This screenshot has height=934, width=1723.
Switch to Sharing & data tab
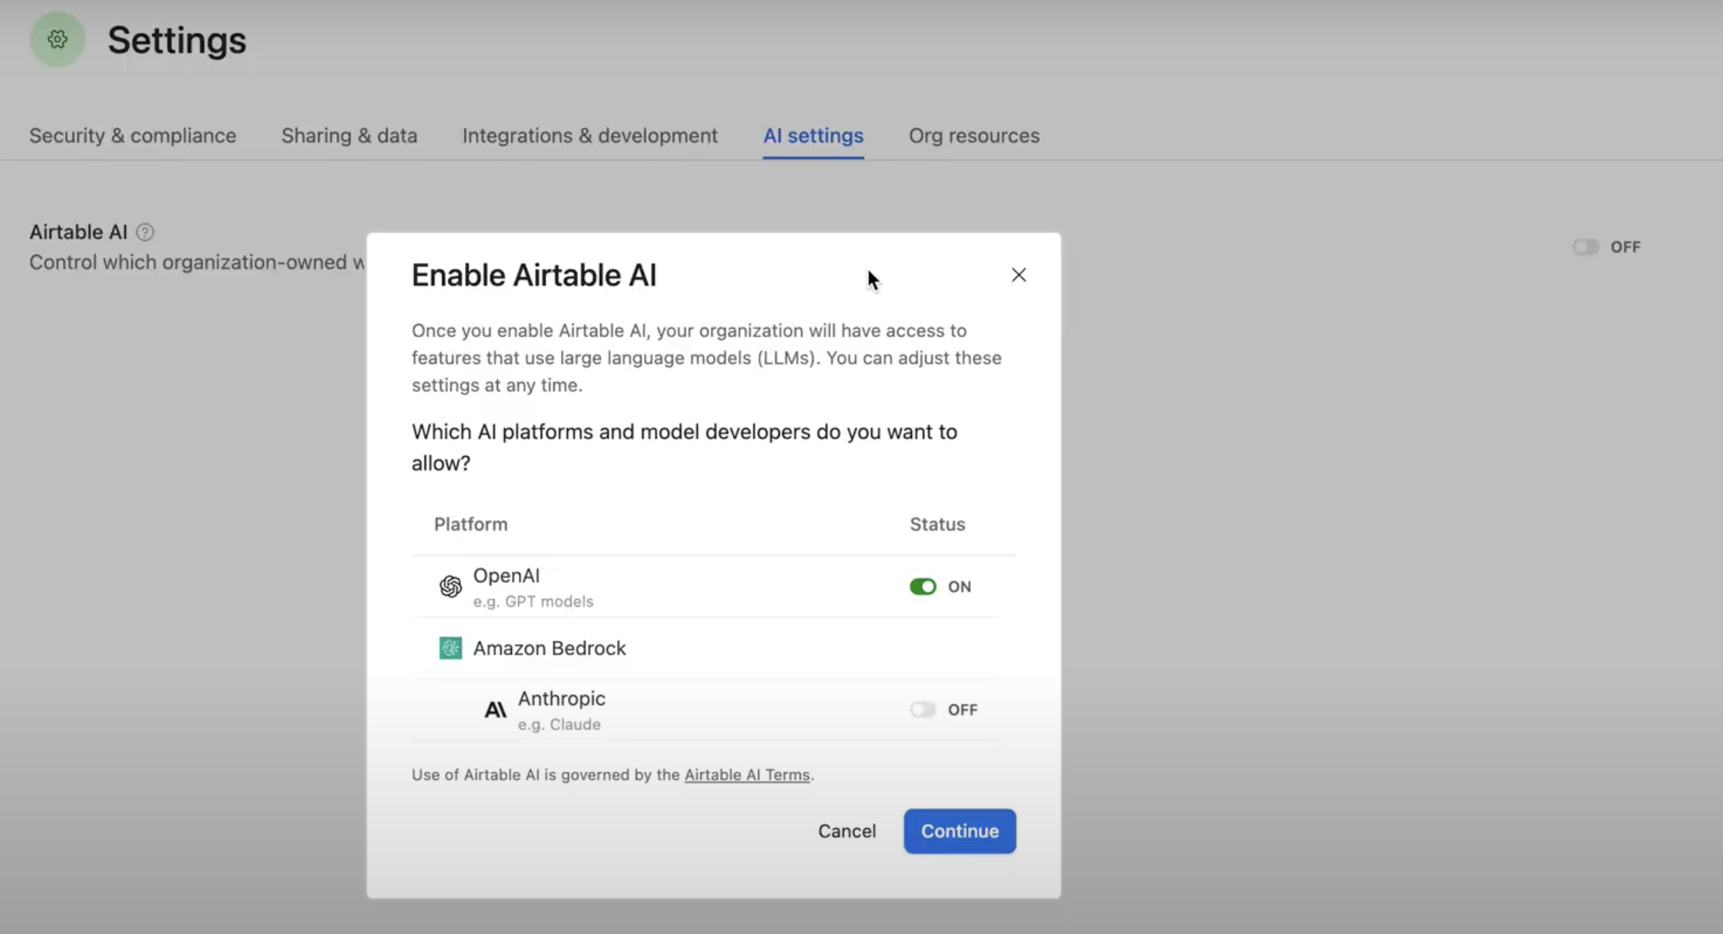(x=349, y=136)
